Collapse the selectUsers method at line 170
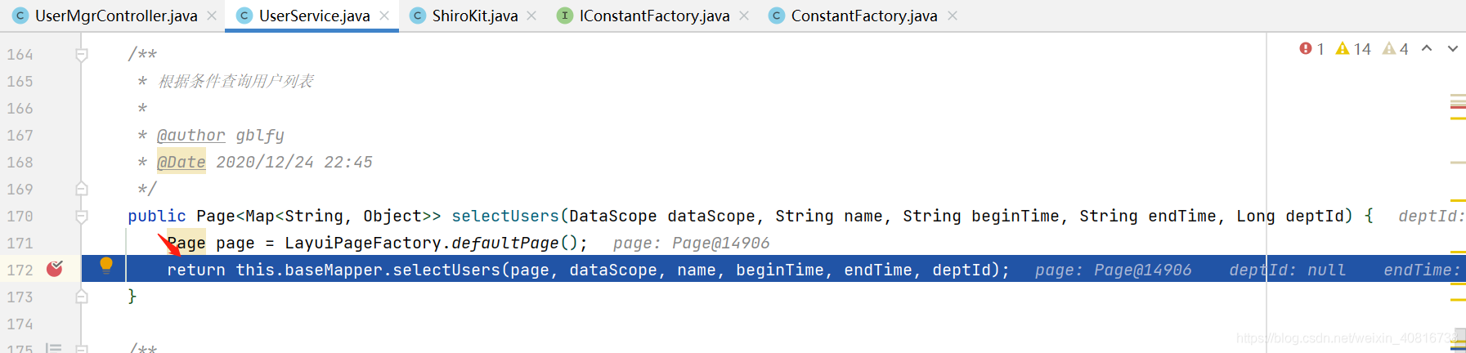This screenshot has width=1466, height=353. tap(82, 217)
